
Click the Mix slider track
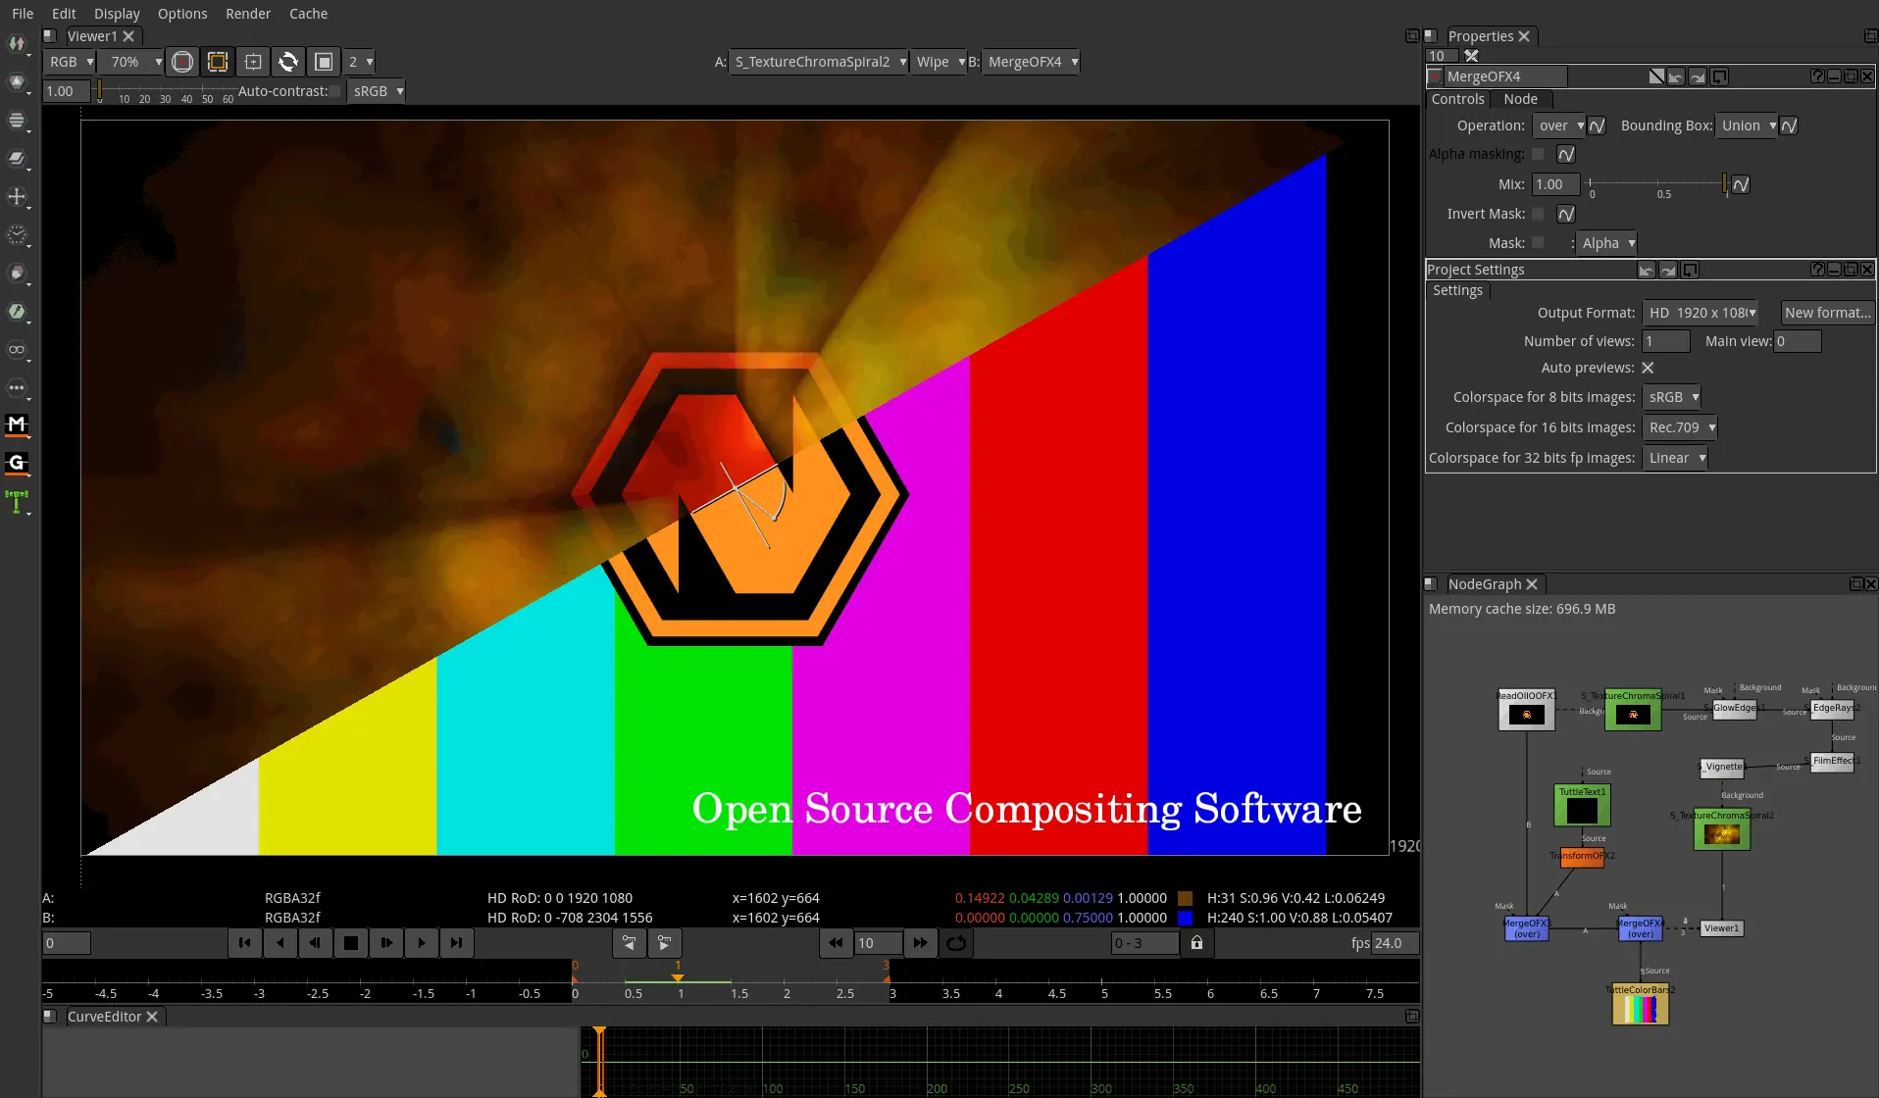coord(1659,184)
